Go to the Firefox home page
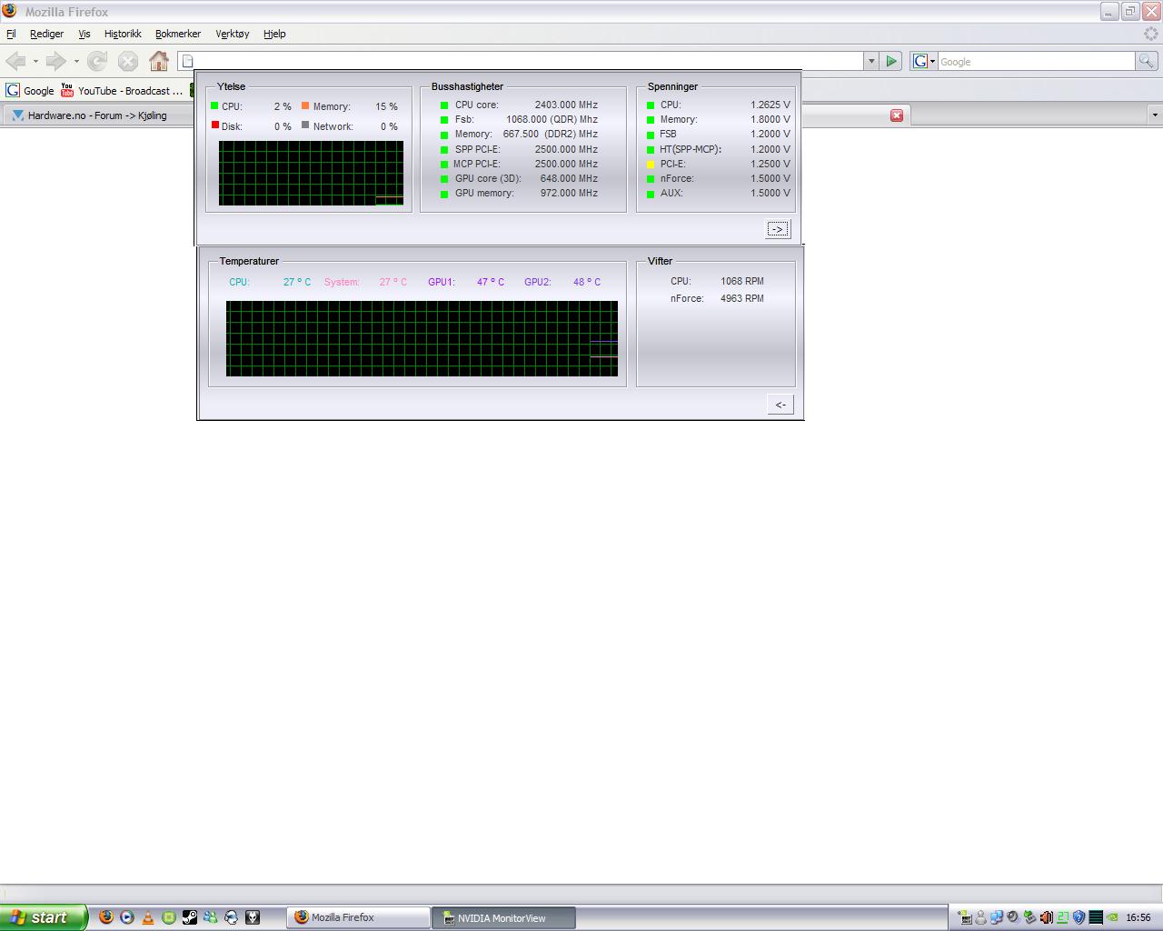 pyautogui.click(x=159, y=61)
